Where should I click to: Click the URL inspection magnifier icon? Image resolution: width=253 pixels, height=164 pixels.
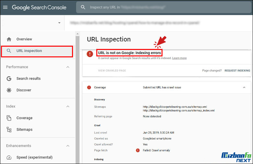[9, 51]
